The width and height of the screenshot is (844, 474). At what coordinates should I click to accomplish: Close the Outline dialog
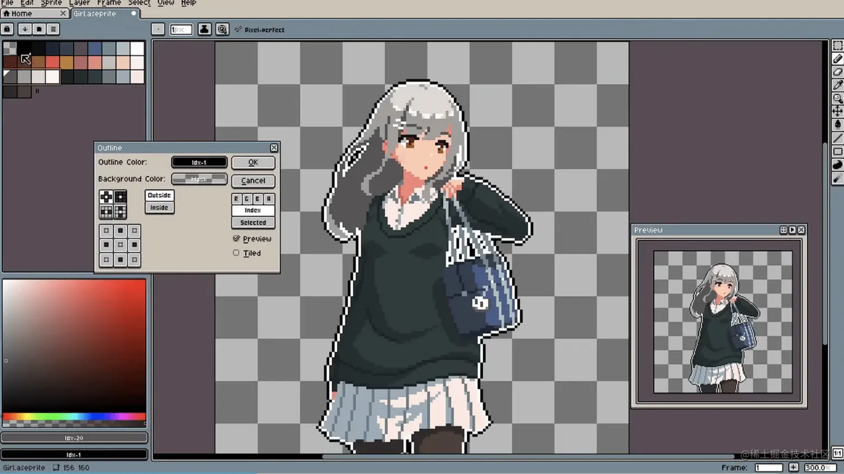pos(274,148)
